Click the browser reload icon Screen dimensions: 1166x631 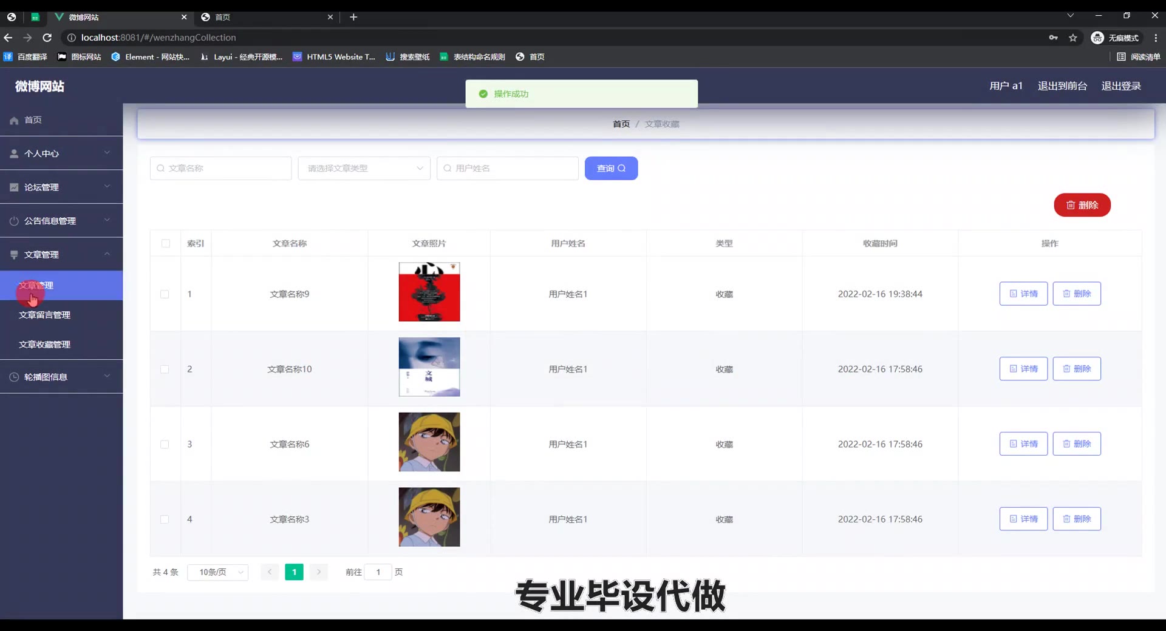coord(47,38)
